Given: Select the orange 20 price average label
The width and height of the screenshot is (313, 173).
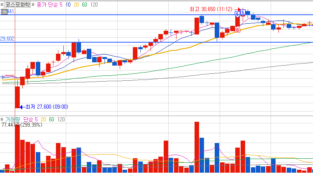Looking at the screenshot, I should pos(76,5).
